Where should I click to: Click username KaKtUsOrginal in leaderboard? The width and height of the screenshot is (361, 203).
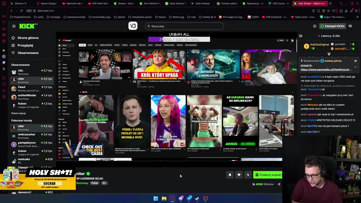[320, 45]
